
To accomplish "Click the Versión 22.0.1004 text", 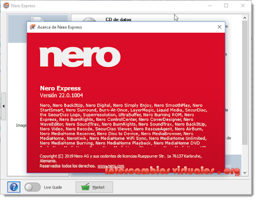I will [x=61, y=95].
